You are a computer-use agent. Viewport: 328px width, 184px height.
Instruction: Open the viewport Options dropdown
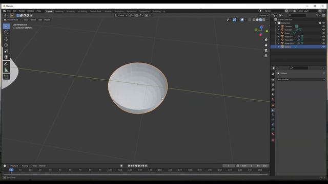(263, 15)
